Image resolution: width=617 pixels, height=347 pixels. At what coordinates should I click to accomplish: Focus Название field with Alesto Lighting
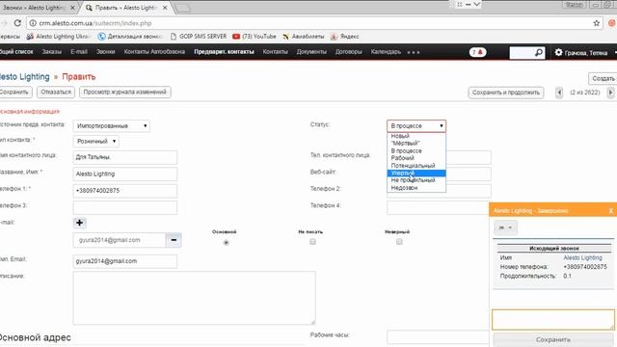pos(124,173)
